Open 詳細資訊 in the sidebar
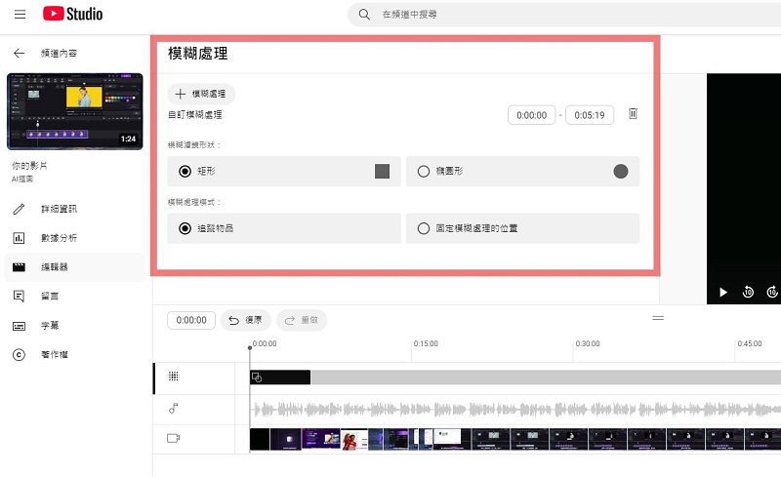781x477 pixels. click(59, 209)
